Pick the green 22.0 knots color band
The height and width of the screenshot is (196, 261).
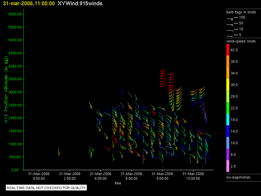click(x=228, y=108)
